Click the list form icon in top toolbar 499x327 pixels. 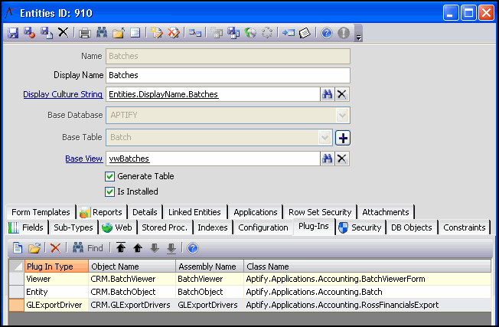click(x=135, y=33)
